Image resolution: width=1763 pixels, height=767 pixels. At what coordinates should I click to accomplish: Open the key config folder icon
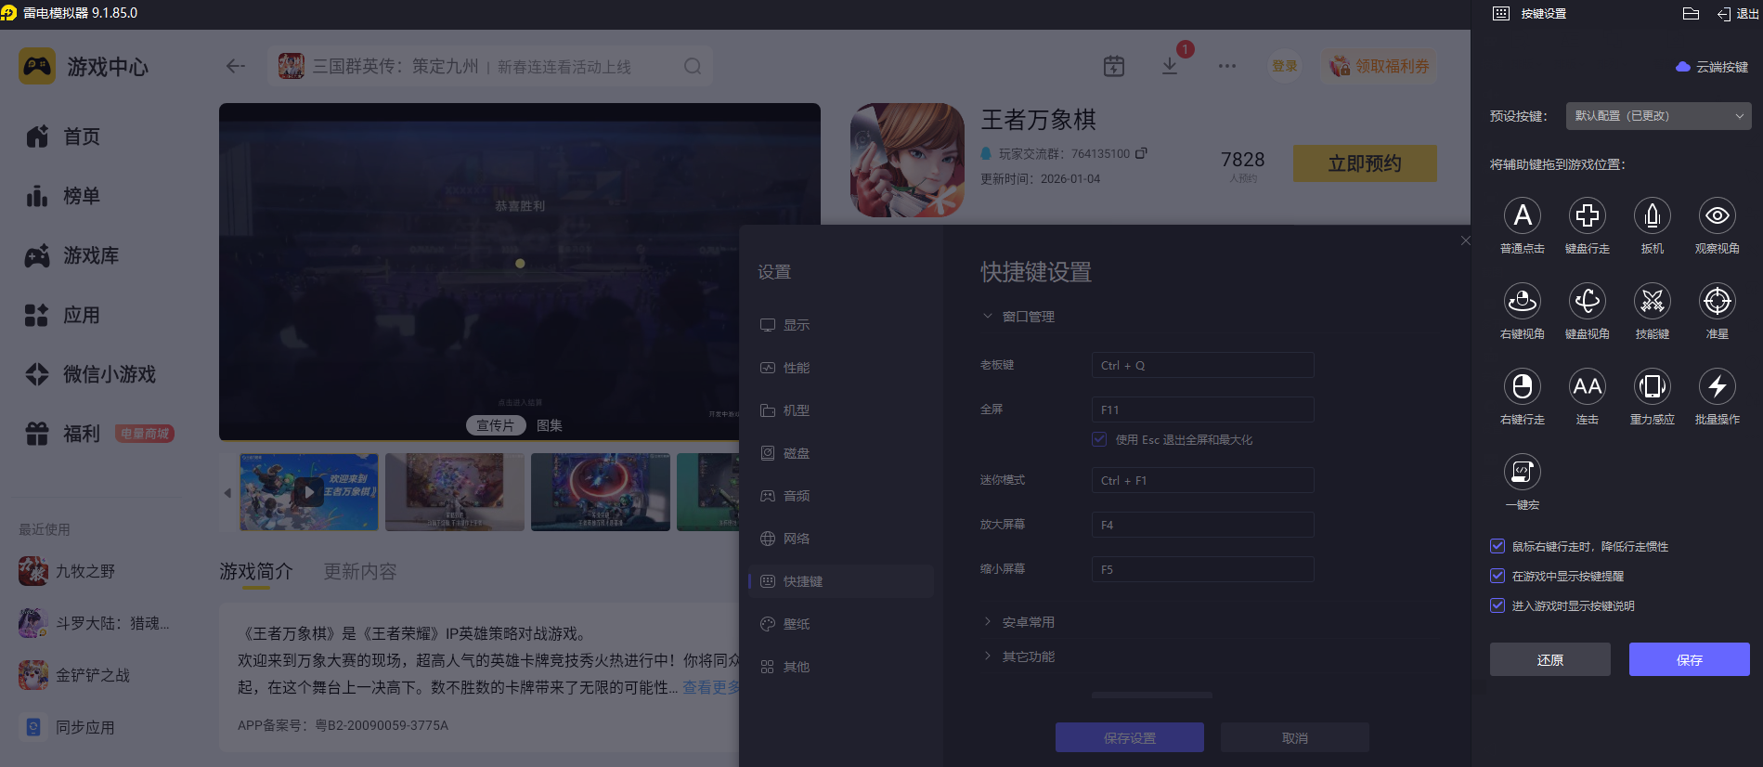pyautogui.click(x=1691, y=14)
